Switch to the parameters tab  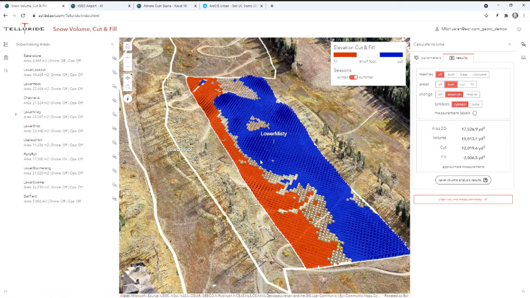coord(428,58)
